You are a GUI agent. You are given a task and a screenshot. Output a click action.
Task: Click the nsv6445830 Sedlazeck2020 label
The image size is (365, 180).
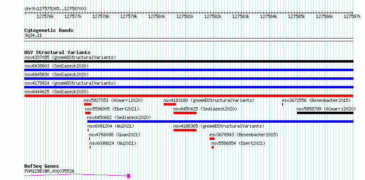pos(57,74)
